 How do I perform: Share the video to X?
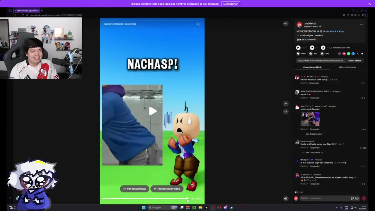click(357, 54)
